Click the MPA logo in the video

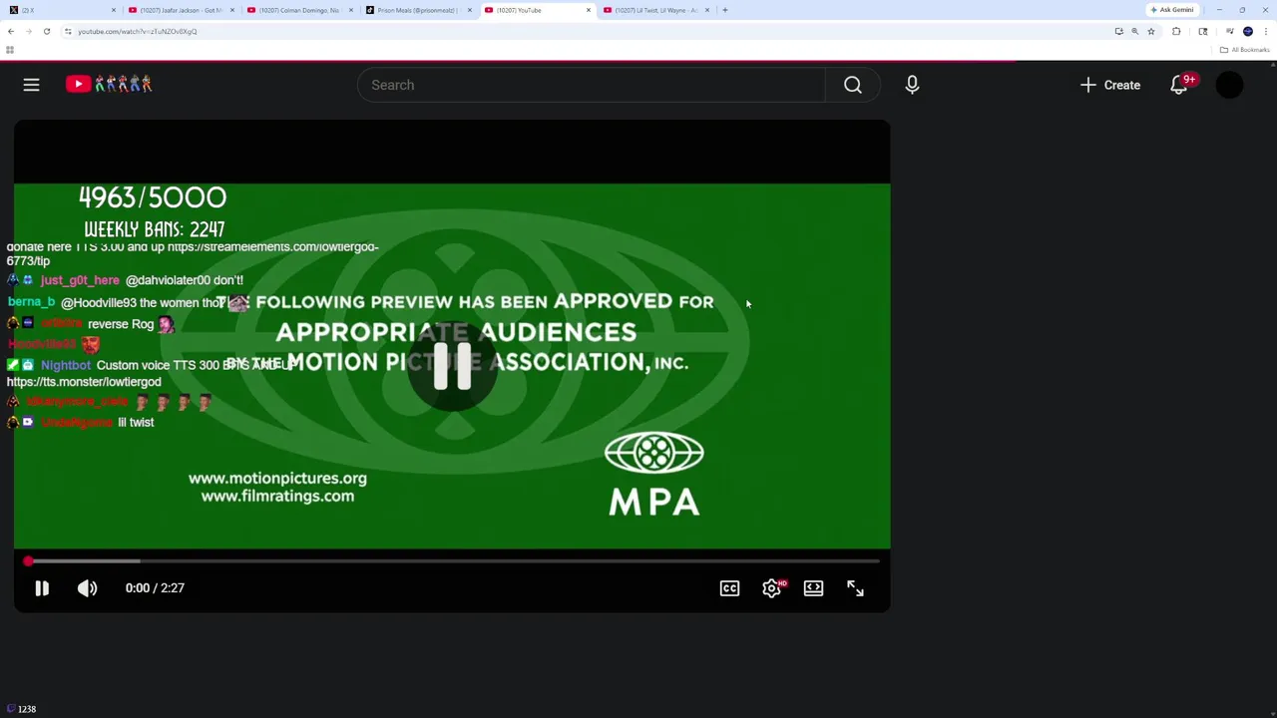coord(654,474)
